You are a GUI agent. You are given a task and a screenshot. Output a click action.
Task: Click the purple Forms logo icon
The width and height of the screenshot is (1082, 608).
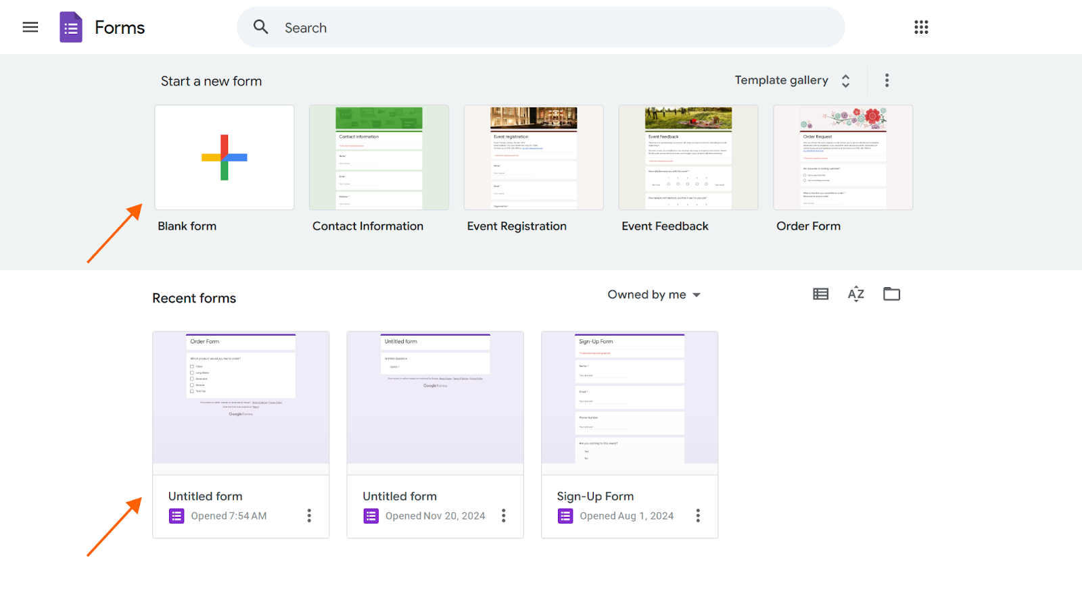click(x=71, y=27)
